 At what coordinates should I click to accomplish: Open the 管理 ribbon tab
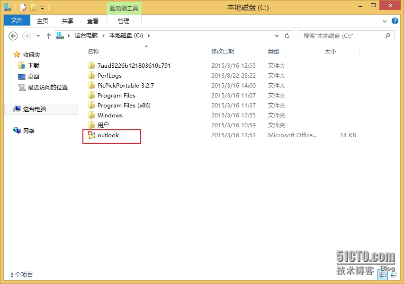tap(124, 21)
